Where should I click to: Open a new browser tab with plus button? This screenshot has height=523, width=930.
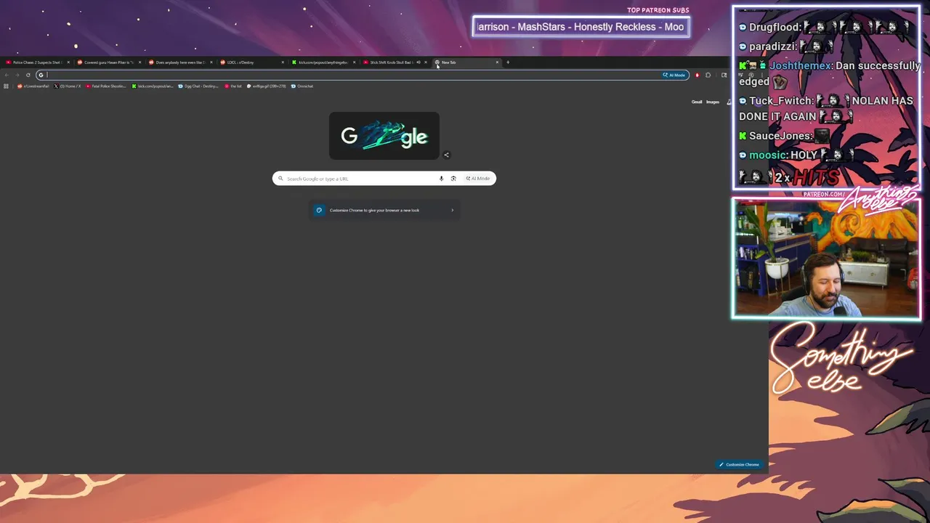[x=508, y=62]
